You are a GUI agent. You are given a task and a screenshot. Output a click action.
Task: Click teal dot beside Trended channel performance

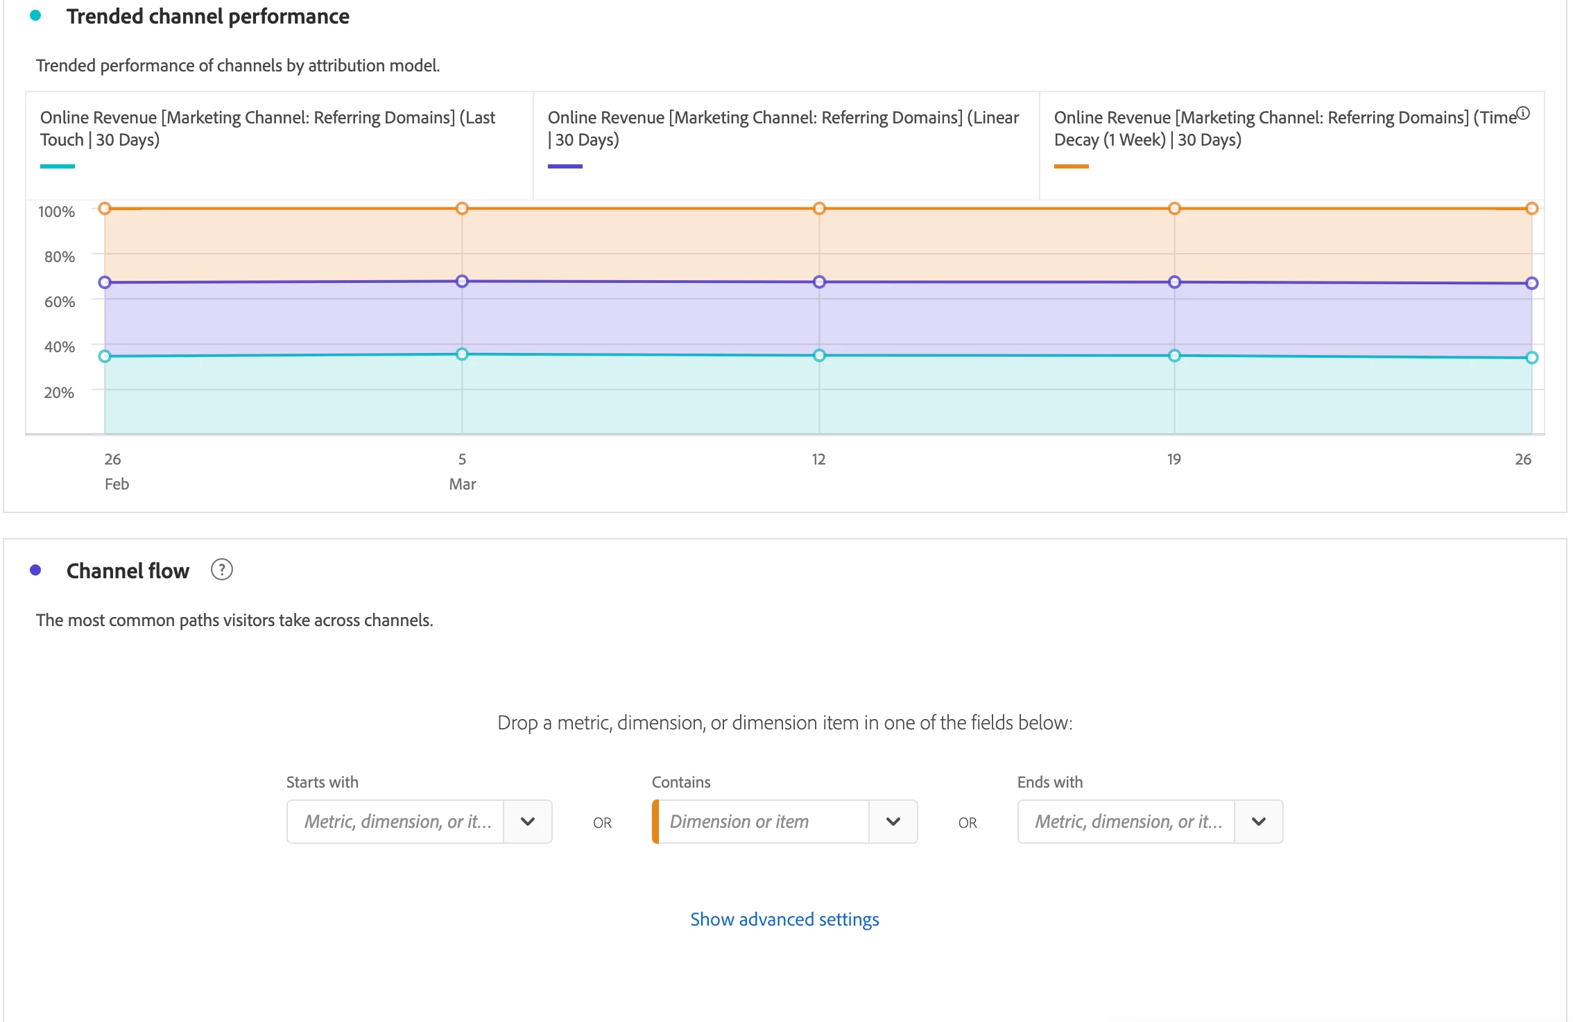(x=35, y=15)
